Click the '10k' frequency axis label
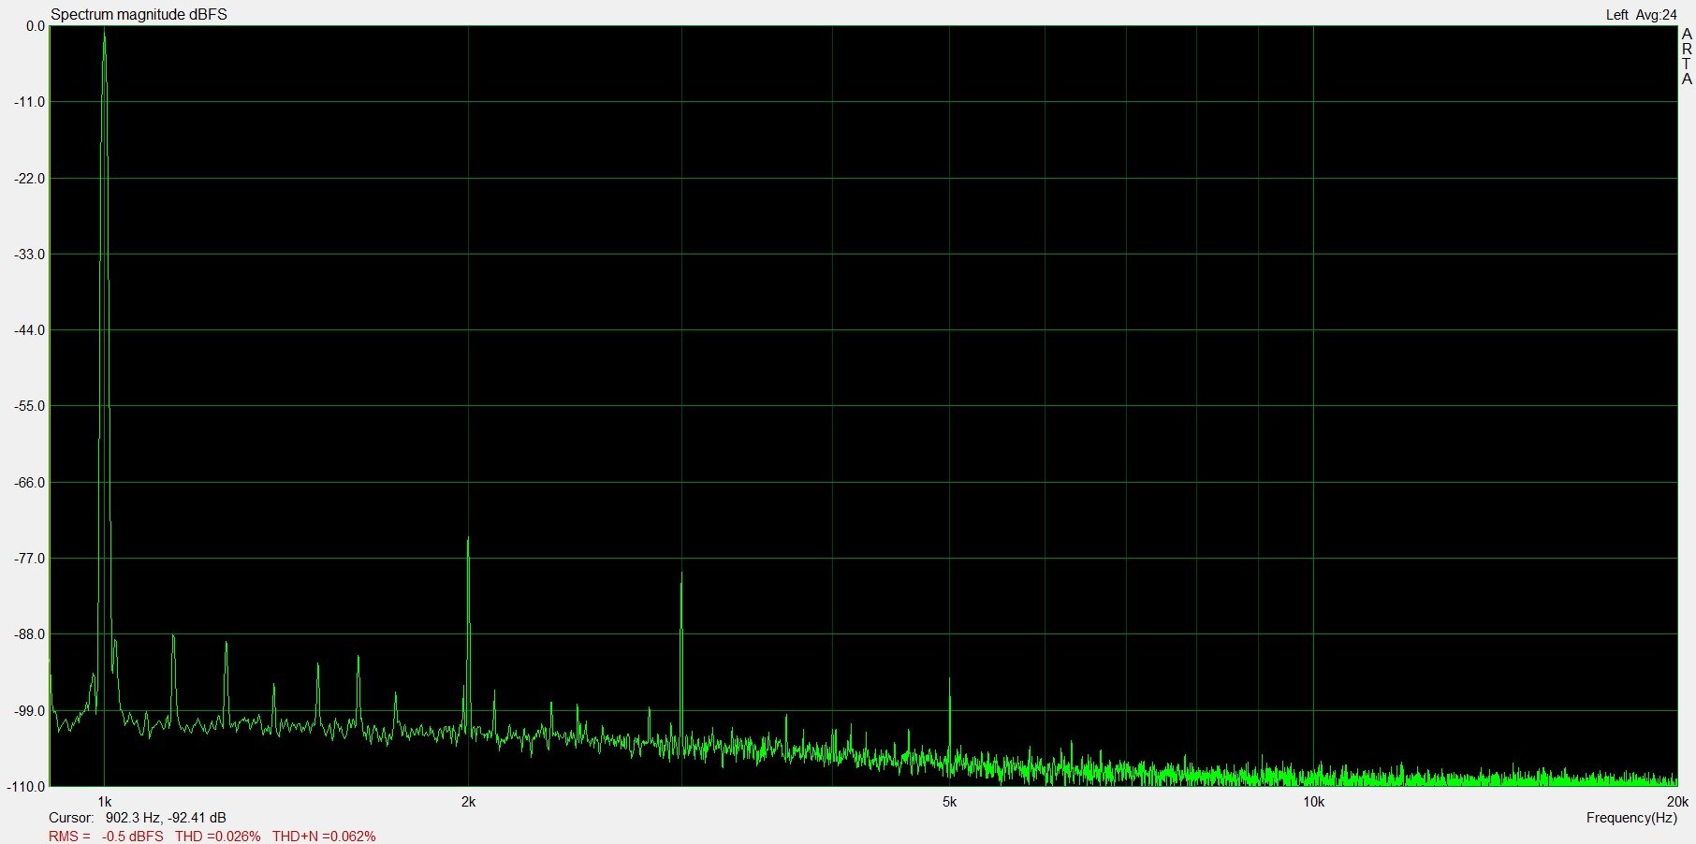Screen dimensions: 1696x844 1313,802
